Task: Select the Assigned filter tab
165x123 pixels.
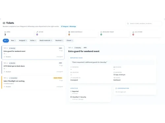Action: (23, 40)
